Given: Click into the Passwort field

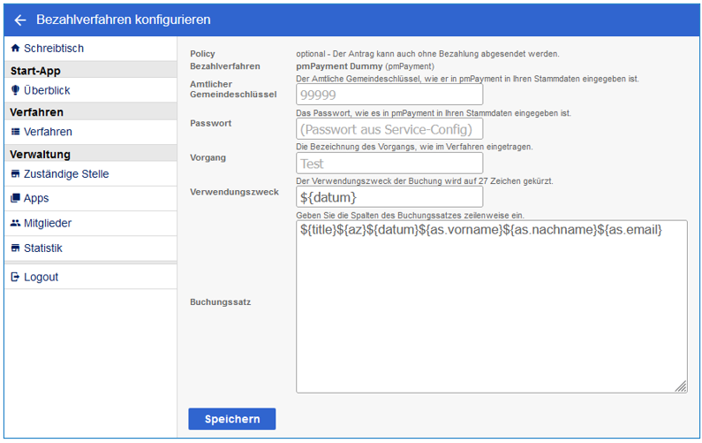Looking at the screenshot, I should [x=389, y=129].
